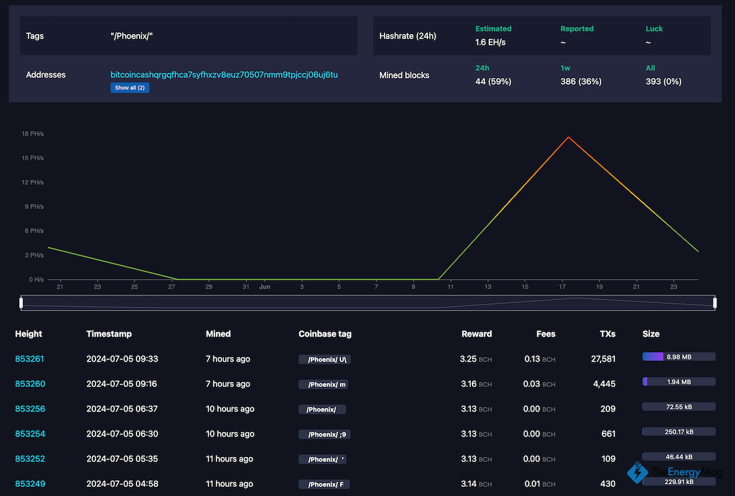The width and height of the screenshot is (735, 496).
Task: Click the left handle of the range slider
Action: pyautogui.click(x=21, y=303)
